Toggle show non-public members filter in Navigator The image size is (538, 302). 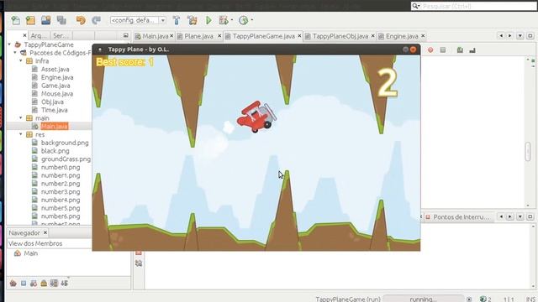(x=44, y=283)
